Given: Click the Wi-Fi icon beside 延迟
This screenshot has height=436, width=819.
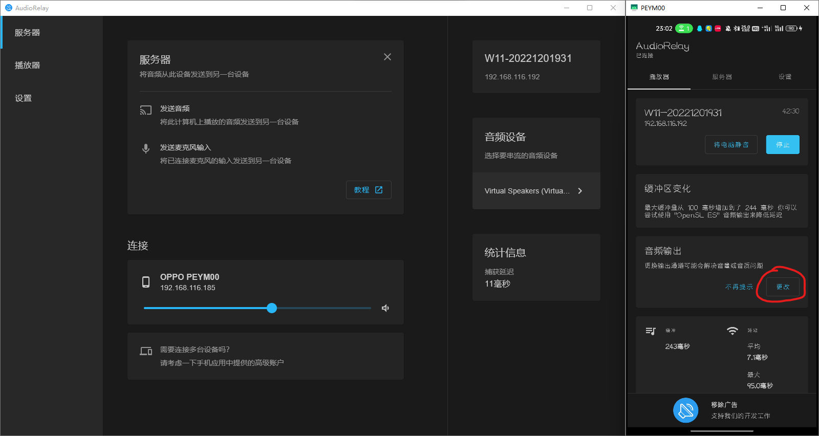Looking at the screenshot, I should pos(732,331).
